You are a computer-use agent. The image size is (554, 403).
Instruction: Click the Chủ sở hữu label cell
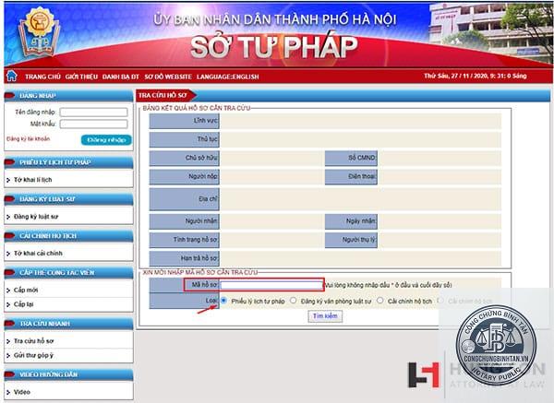[x=184, y=158]
